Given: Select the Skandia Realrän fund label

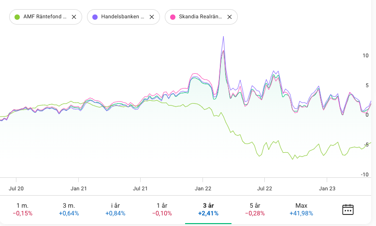Looking at the screenshot, I should coord(200,17).
